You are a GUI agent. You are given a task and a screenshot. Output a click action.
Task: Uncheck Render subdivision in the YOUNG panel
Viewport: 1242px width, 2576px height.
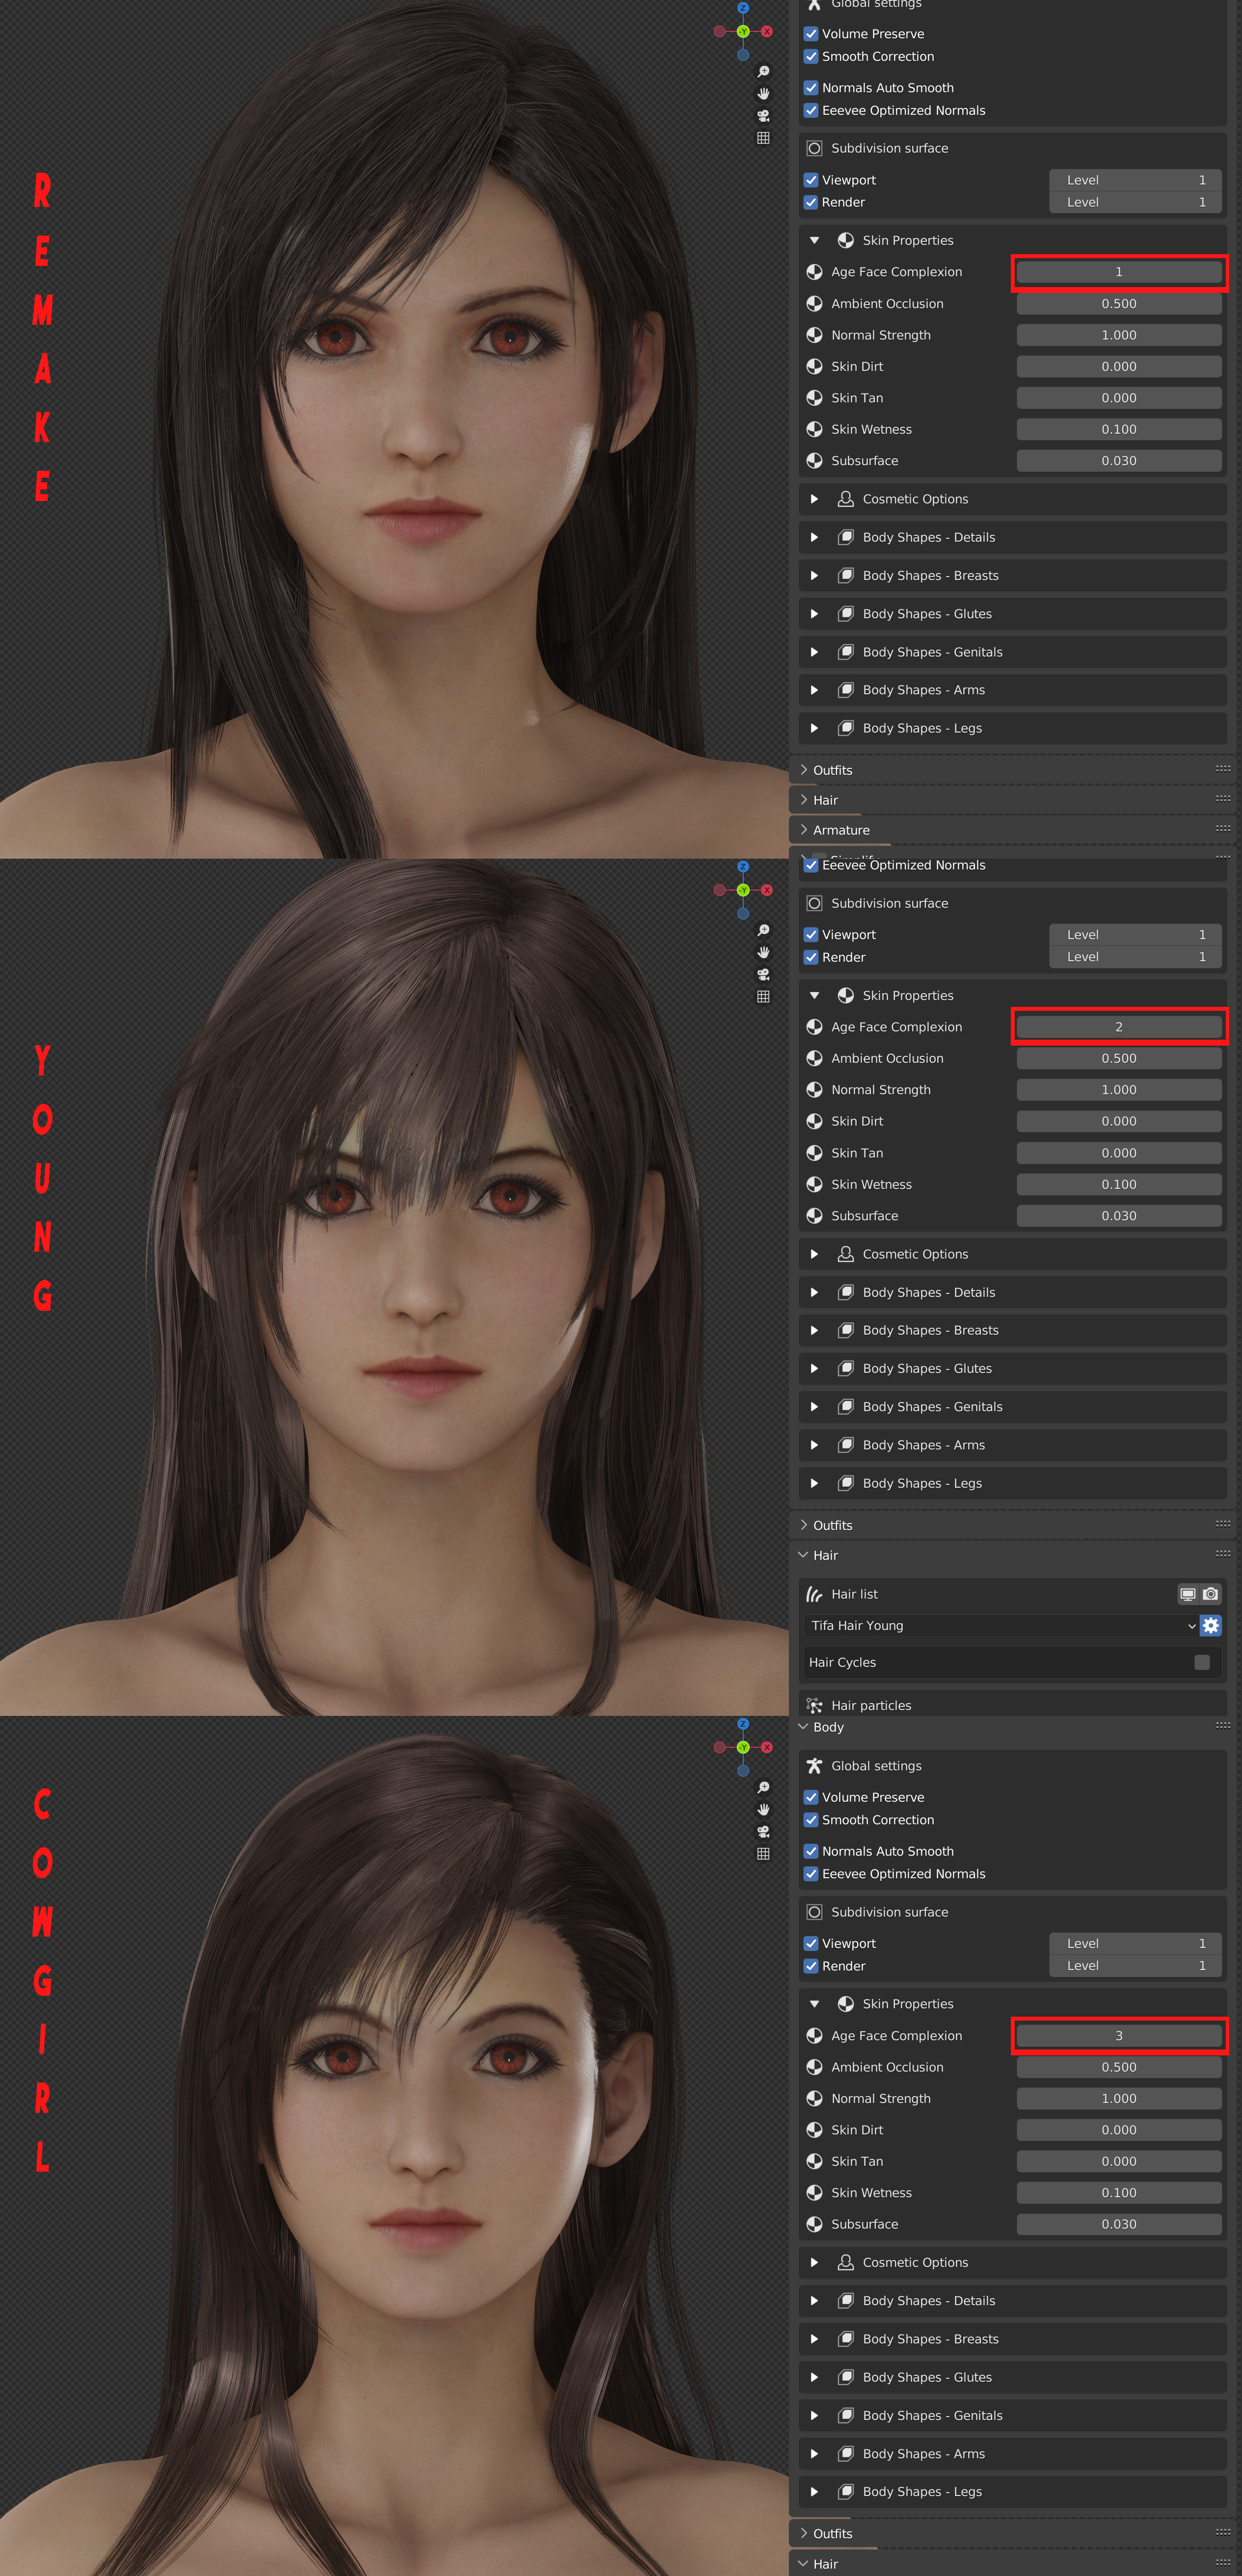coord(811,957)
